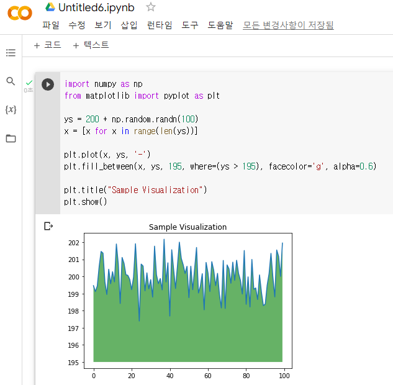Screen dimensions: 393x385
Task: Add a new text cell with + 텍스트
Action: 91,45
